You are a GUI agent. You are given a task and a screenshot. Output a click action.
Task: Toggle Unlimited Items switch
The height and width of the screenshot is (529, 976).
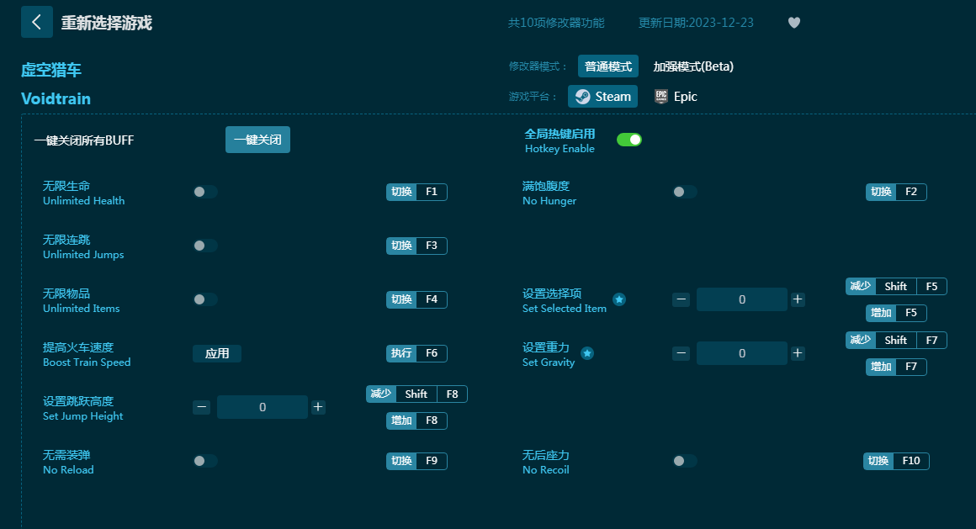click(x=205, y=299)
